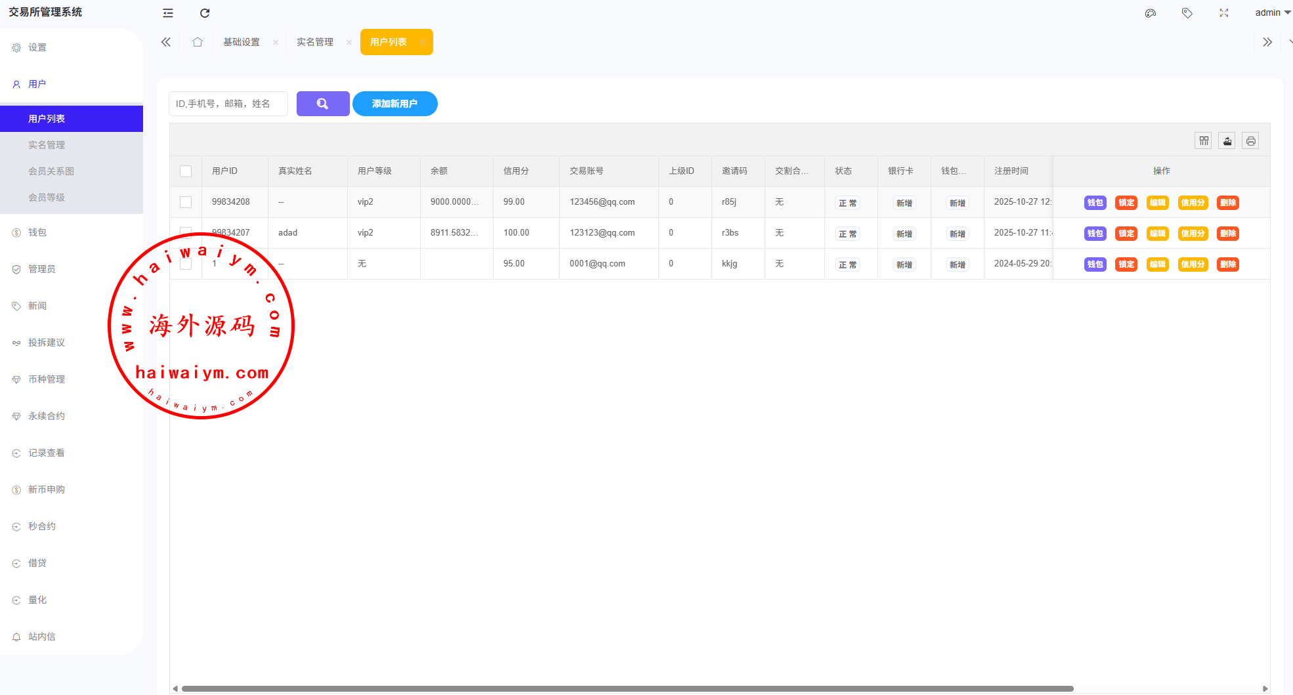The width and height of the screenshot is (1293, 695).
Task: Expand the 币种管理 sidebar menu
Action: (46, 379)
